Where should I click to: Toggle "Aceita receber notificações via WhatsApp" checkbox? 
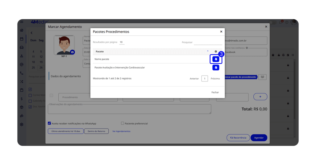pyautogui.click(x=49, y=124)
